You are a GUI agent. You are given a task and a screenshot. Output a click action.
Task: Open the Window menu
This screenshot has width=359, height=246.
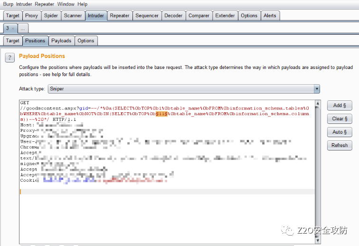click(66, 4)
